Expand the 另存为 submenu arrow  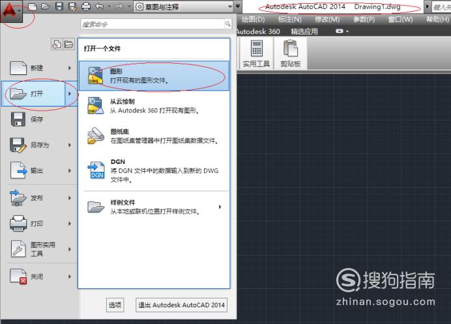point(70,145)
